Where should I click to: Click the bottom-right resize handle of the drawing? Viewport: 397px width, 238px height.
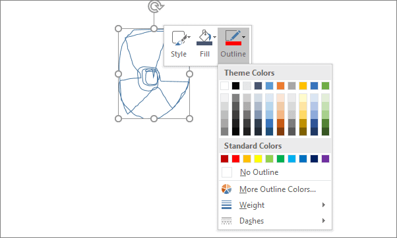pos(189,118)
